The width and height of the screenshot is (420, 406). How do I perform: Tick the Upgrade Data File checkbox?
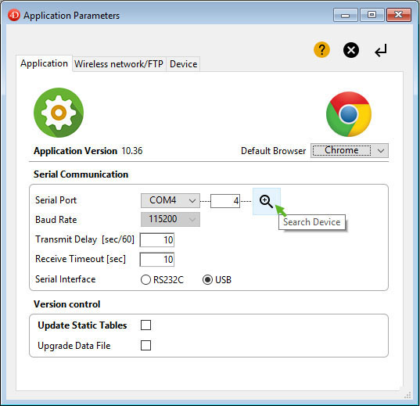tap(145, 346)
